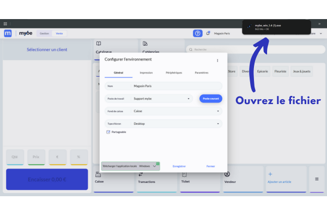The width and height of the screenshot is (327, 218).
Task: Open the help question mark icon
Action: (197, 33)
